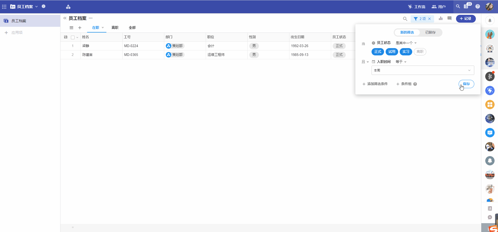Open the 等于 operator dropdown
Image resolution: width=498 pixels, height=232 pixels.
(401, 62)
